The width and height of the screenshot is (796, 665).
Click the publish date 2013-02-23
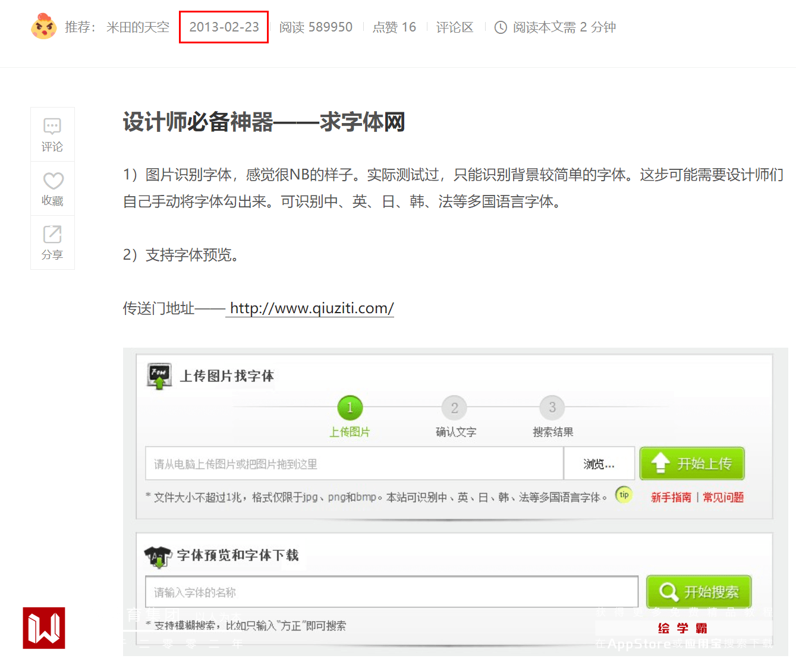coord(224,27)
